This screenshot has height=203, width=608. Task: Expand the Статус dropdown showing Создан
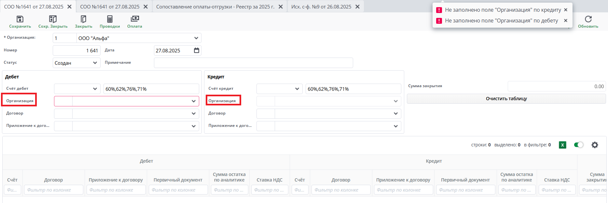tap(95, 63)
